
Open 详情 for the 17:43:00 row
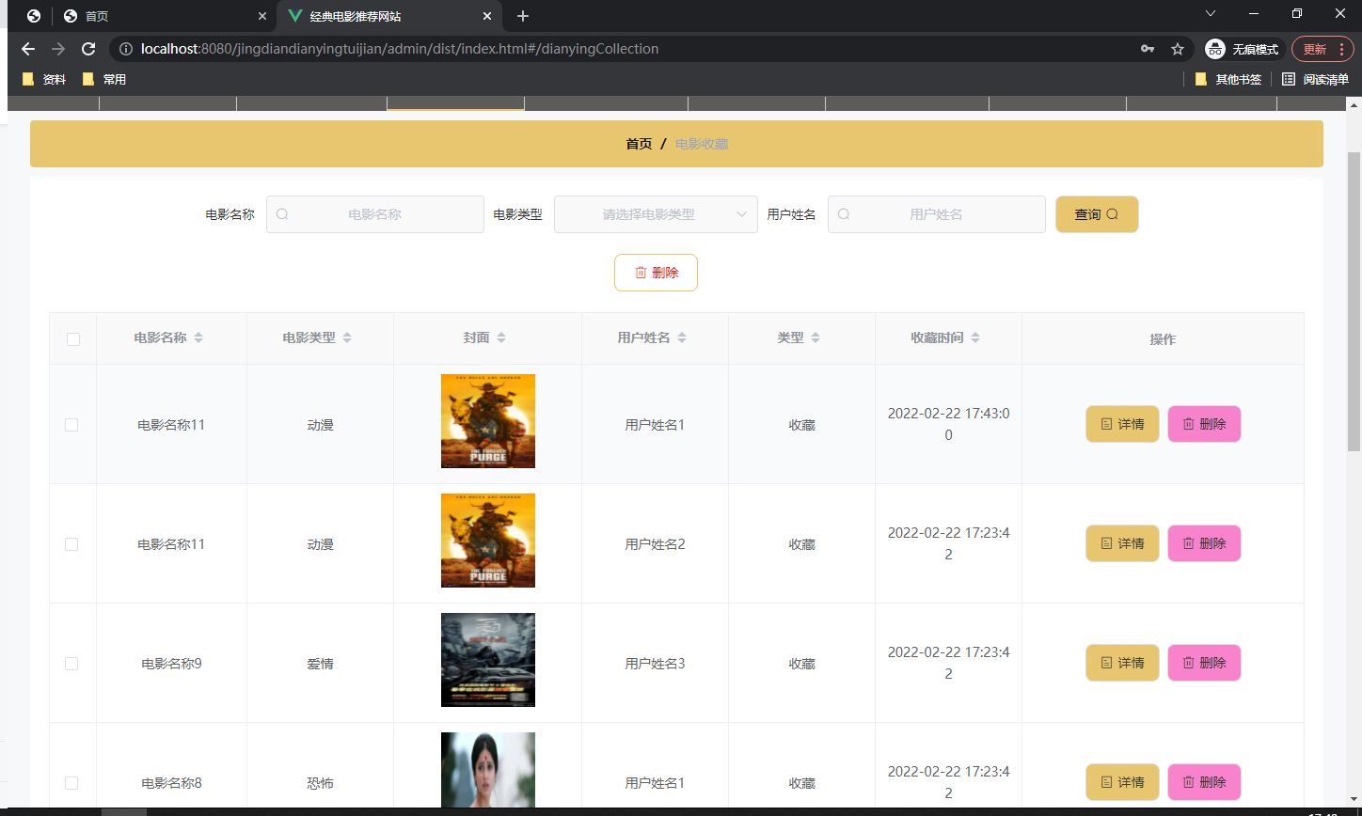1122,424
